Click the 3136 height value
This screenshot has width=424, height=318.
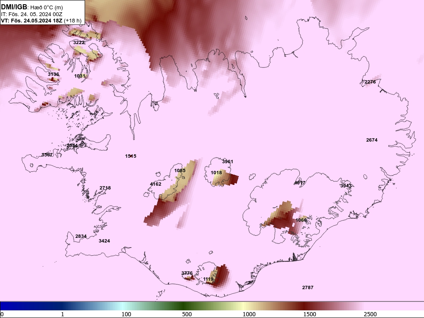point(53,74)
